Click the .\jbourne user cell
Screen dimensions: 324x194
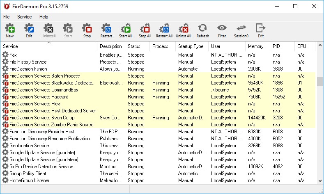[220, 90]
